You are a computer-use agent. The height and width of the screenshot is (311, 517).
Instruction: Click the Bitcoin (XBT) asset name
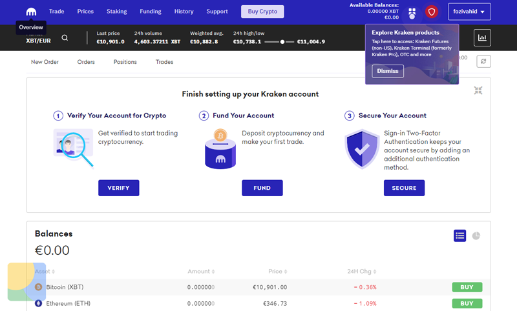pos(65,287)
